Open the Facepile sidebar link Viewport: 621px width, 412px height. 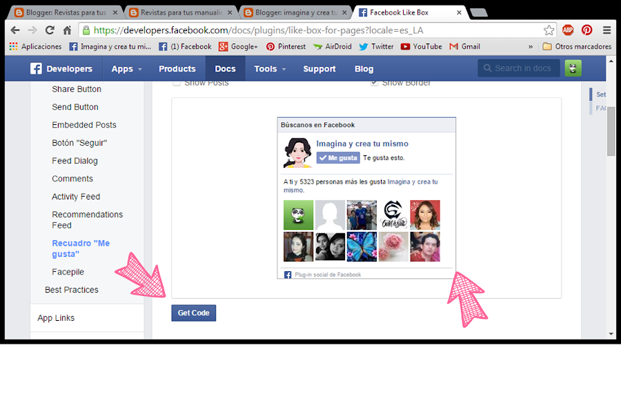click(68, 272)
